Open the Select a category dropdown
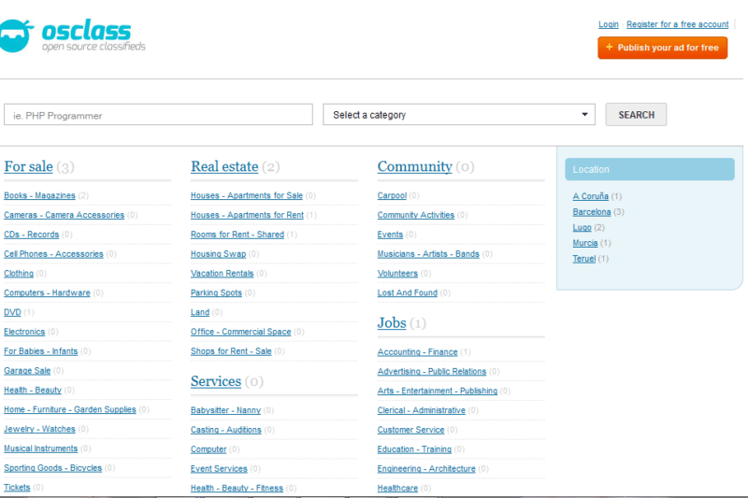The width and height of the screenshot is (748, 498). [x=459, y=115]
